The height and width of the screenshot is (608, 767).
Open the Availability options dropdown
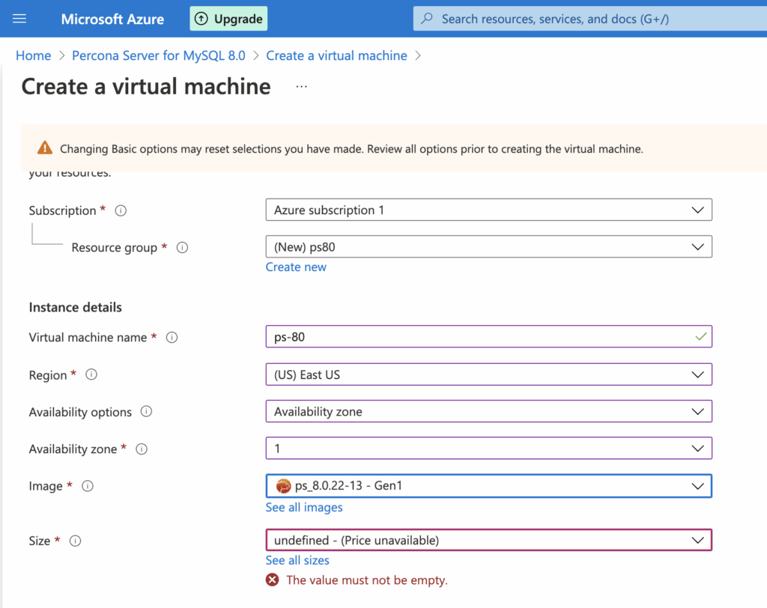tap(488, 411)
